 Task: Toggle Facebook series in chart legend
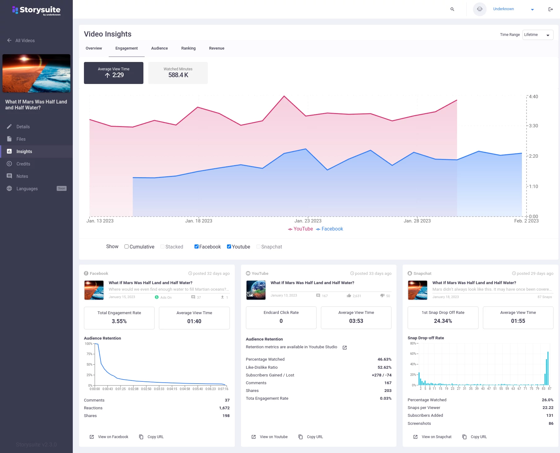click(330, 229)
